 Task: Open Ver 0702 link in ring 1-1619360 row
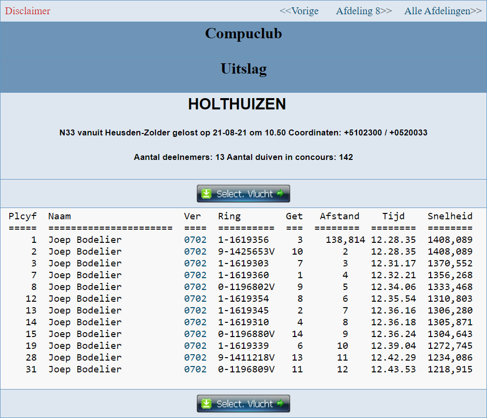[195, 275]
